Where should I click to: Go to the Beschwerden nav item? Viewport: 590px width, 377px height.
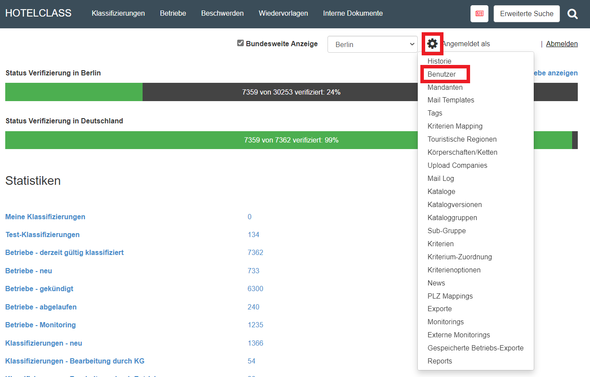[222, 14]
